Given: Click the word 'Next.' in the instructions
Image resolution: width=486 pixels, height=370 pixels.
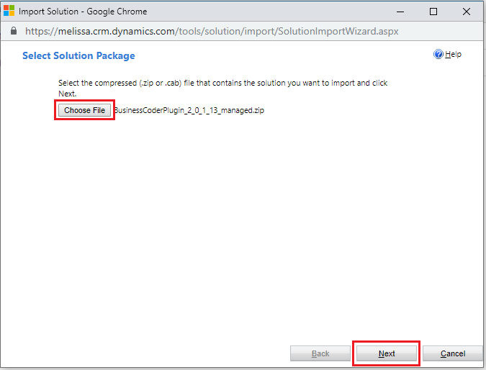Looking at the screenshot, I should (68, 94).
